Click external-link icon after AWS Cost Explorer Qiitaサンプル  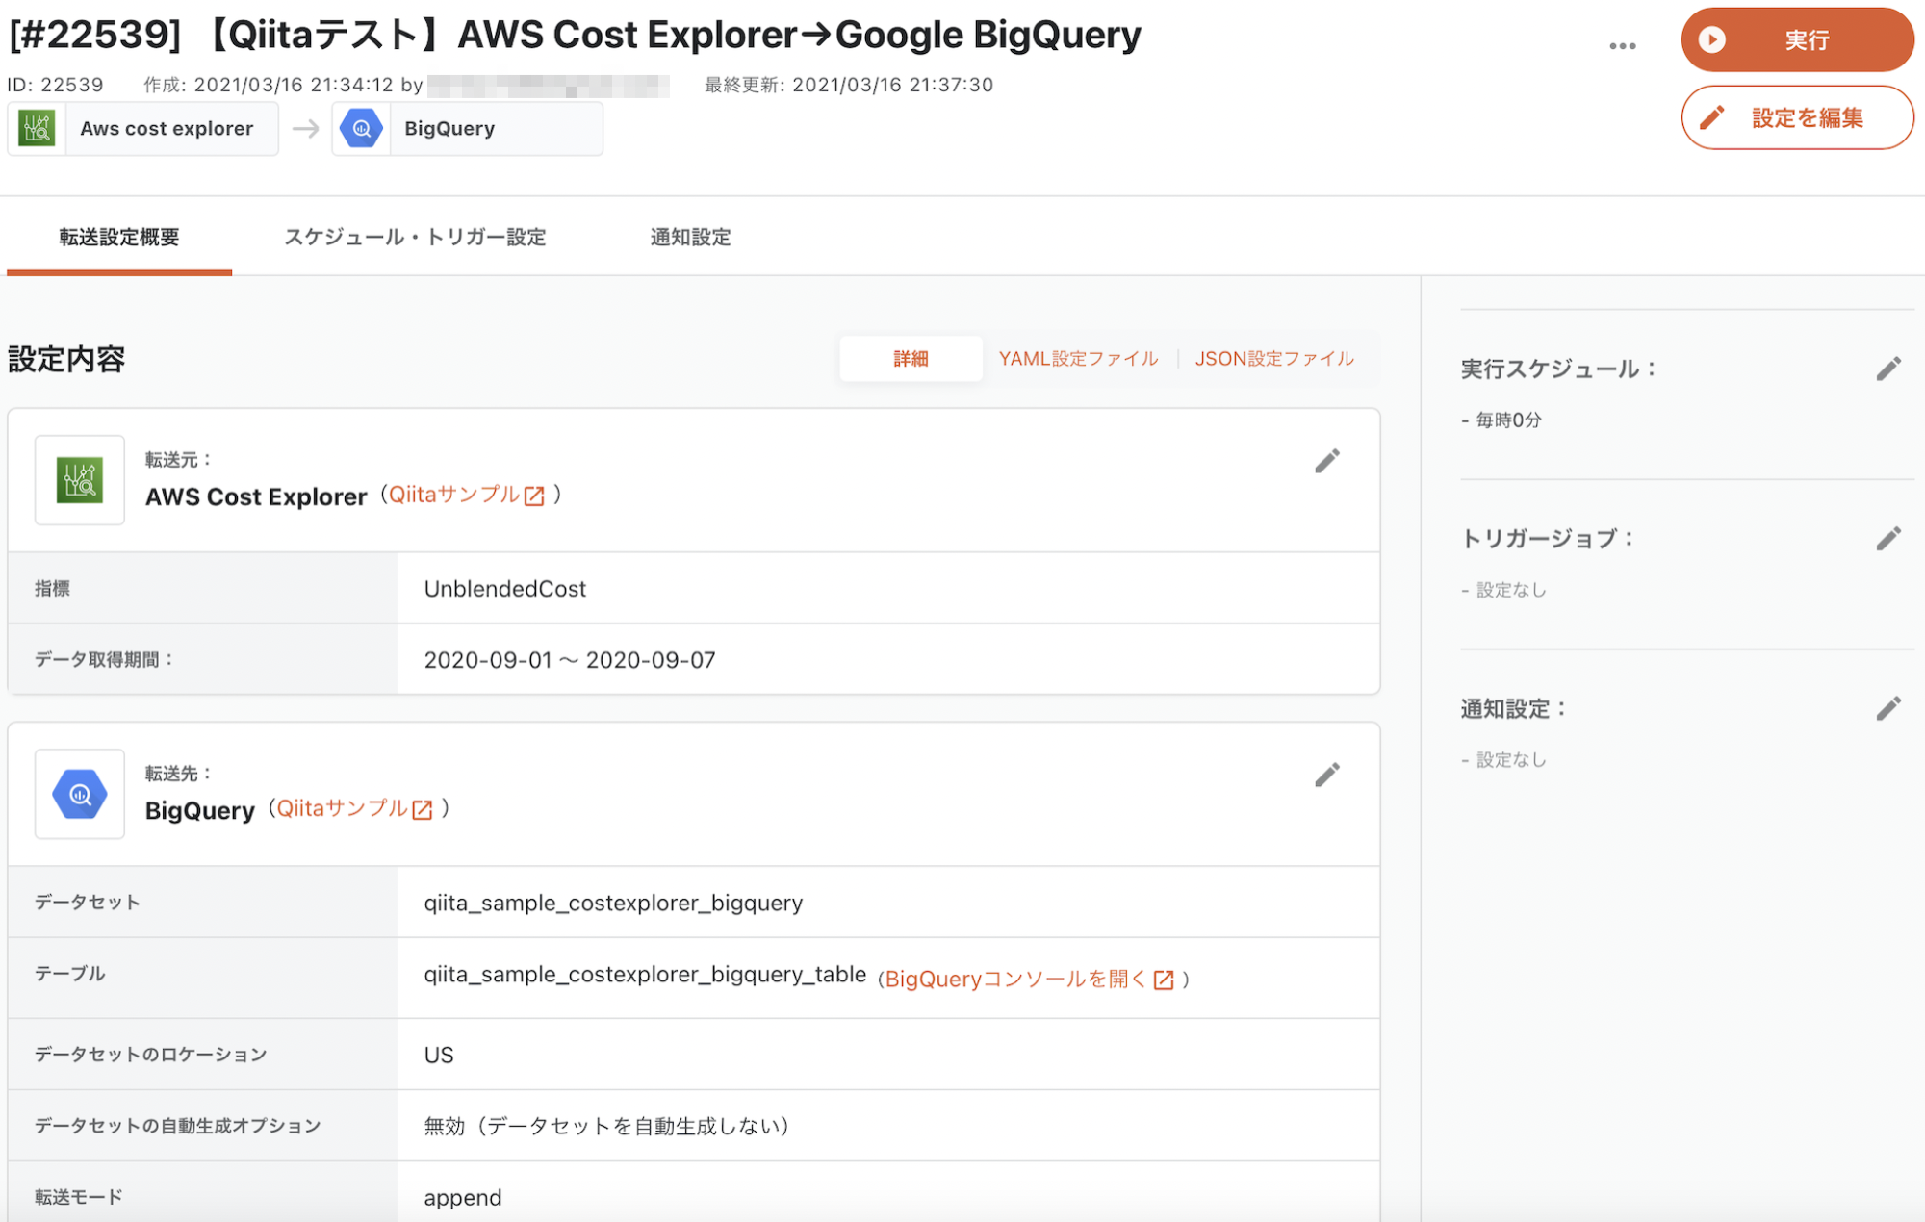[x=534, y=496]
